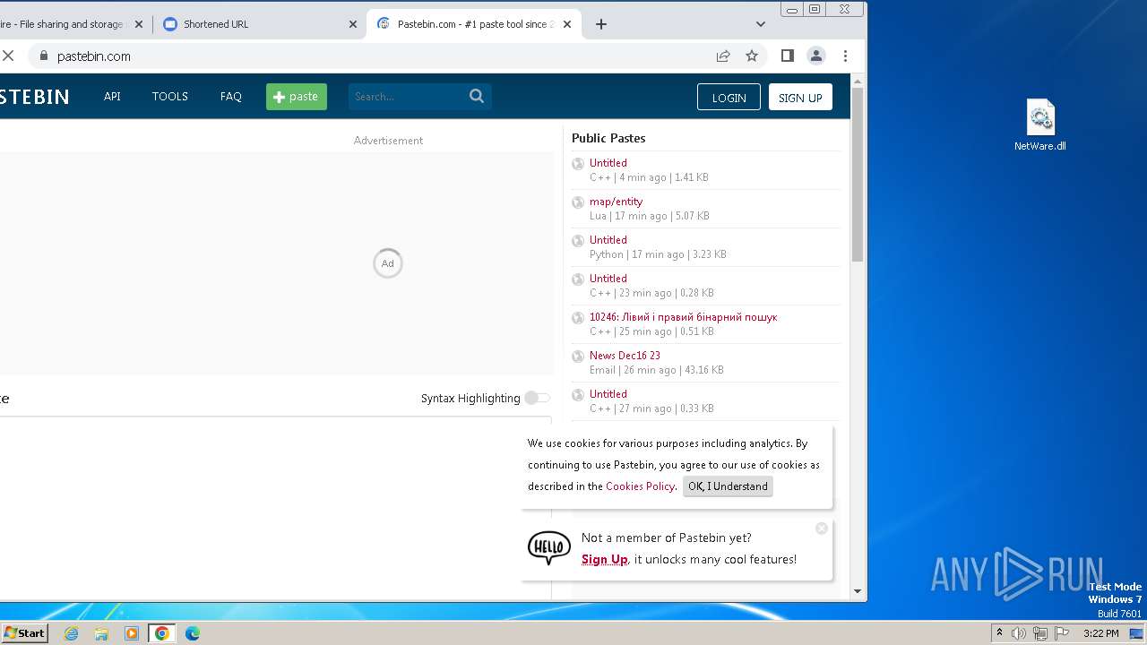Open Untitled paste from 23 min ago
Image resolution: width=1147 pixels, height=645 pixels.
point(608,279)
